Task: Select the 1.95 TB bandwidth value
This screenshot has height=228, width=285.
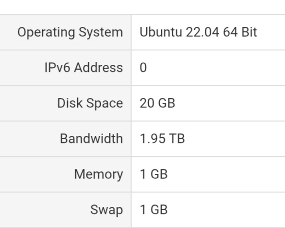Action: [162, 139]
